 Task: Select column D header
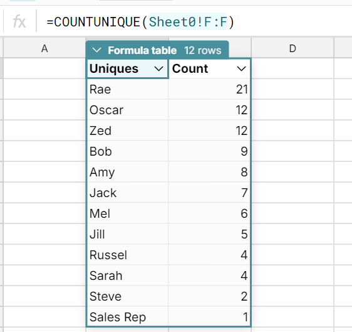292,48
